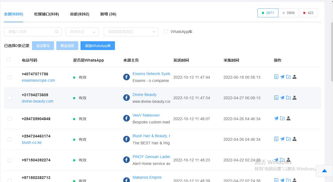Switch to the 谷歌(8262) tab

pyautogui.click(x=80, y=14)
